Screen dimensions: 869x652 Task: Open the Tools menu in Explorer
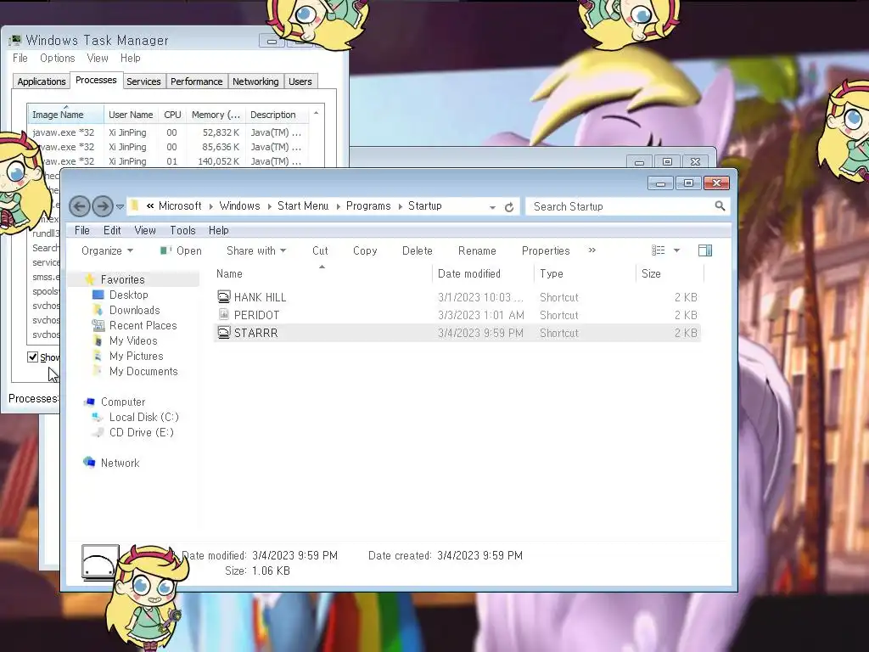coord(183,230)
